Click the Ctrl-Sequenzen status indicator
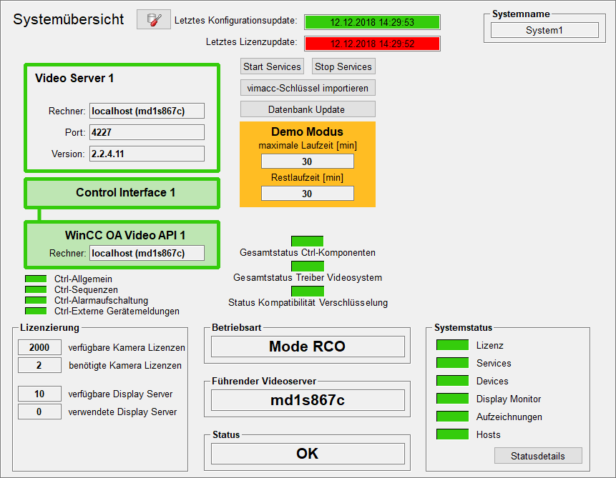This screenshot has width=616, height=478. 35,290
